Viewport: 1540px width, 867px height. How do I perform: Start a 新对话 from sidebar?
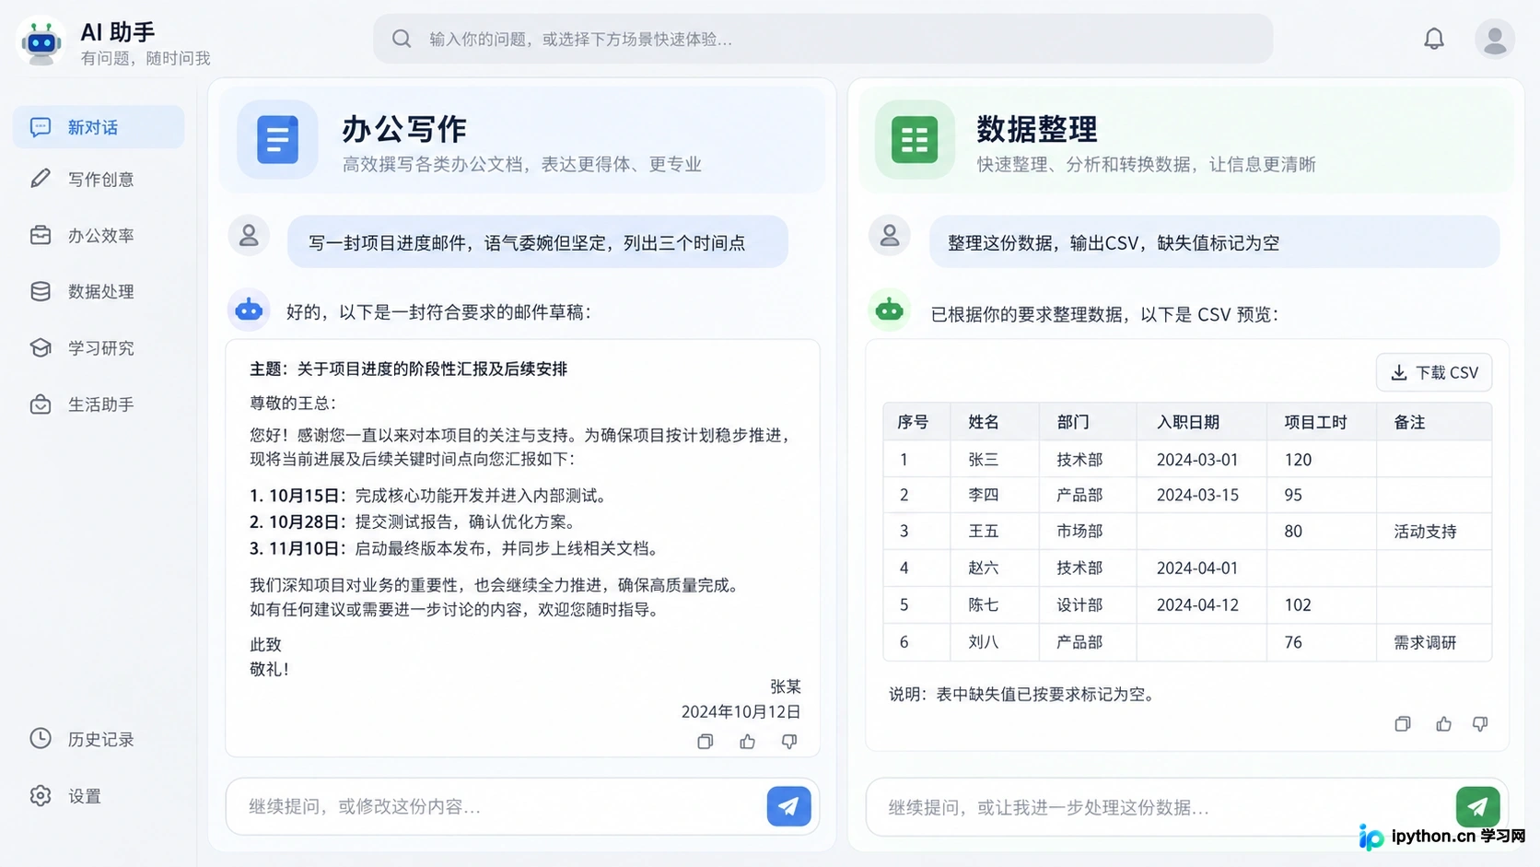[x=99, y=127]
